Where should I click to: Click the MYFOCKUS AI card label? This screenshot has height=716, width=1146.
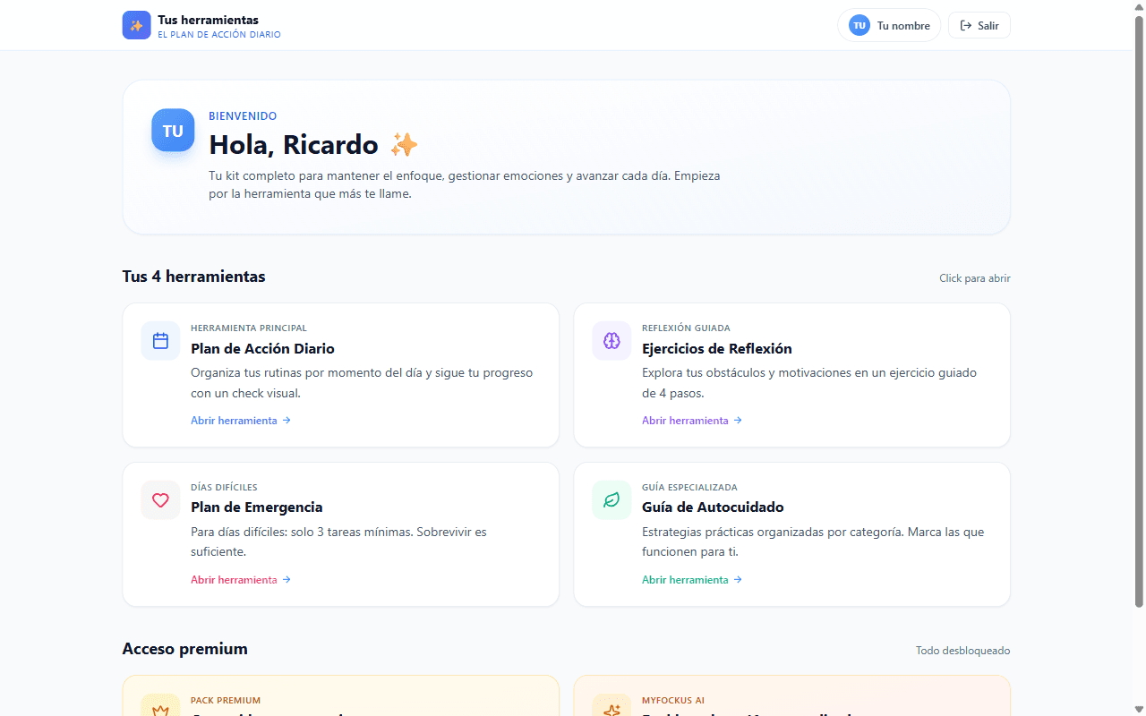pos(673,701)
